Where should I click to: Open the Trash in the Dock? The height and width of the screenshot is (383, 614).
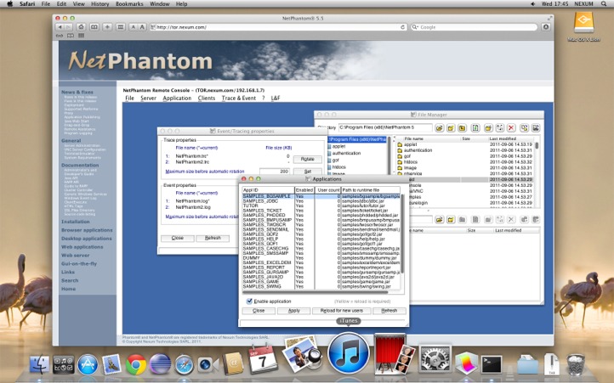575,364
